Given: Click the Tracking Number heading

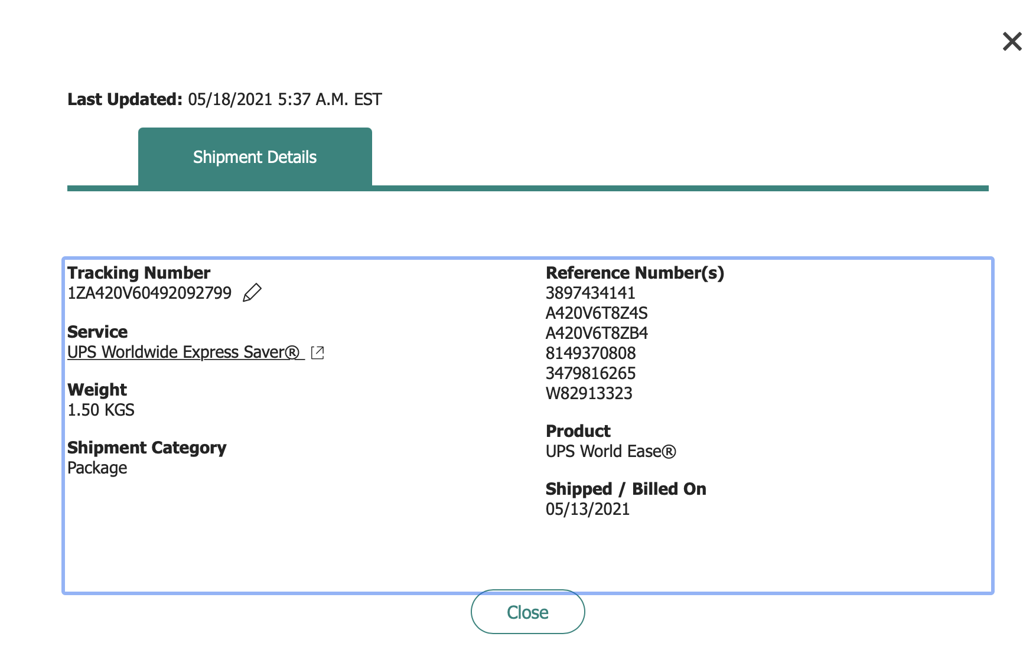Looking at the screenshot, I should point(139,273).
